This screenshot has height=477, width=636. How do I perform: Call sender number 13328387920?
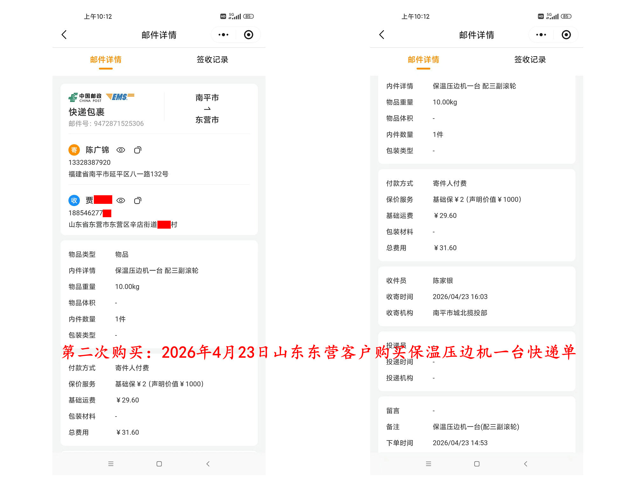(x=89, y=162)
